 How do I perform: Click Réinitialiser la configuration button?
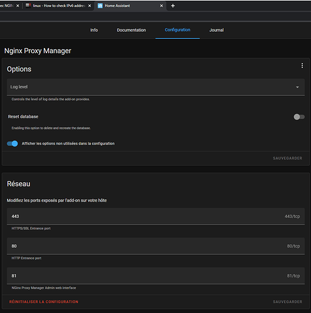44,302
